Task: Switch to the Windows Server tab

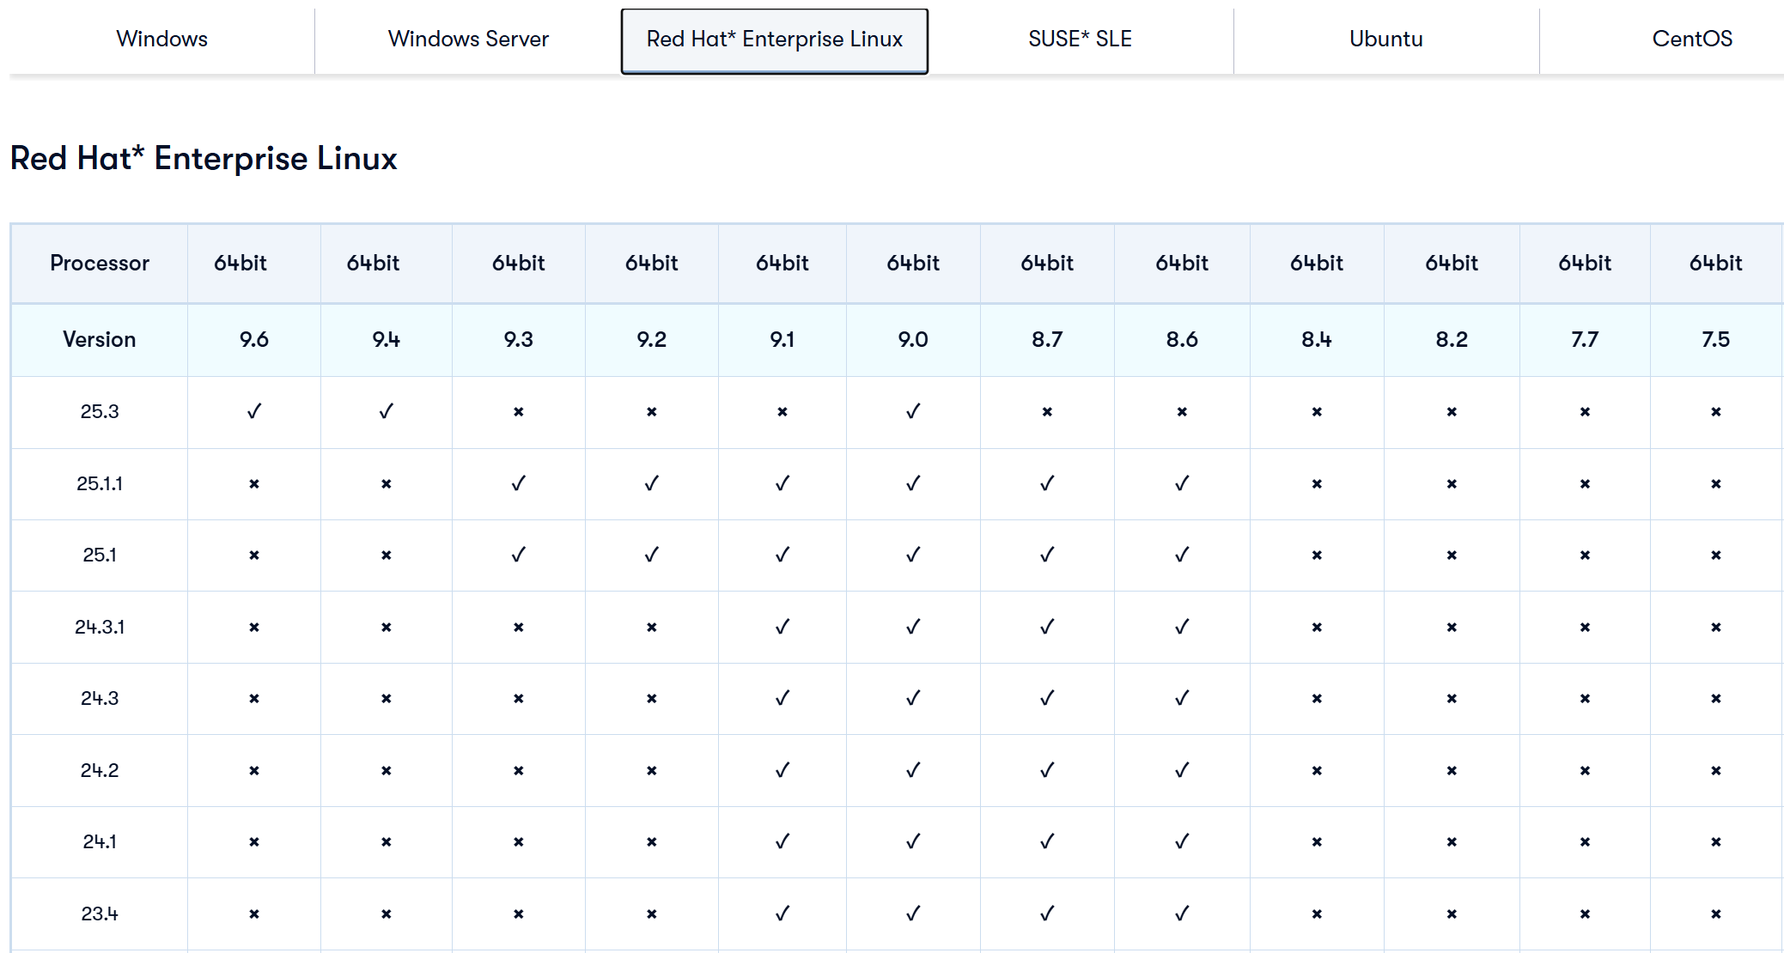Action: [x=468, y=39]
